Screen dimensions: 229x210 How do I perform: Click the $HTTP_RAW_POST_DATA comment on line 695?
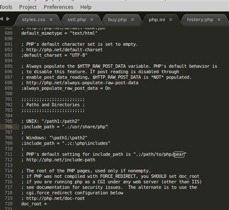[x=119, y=66]
